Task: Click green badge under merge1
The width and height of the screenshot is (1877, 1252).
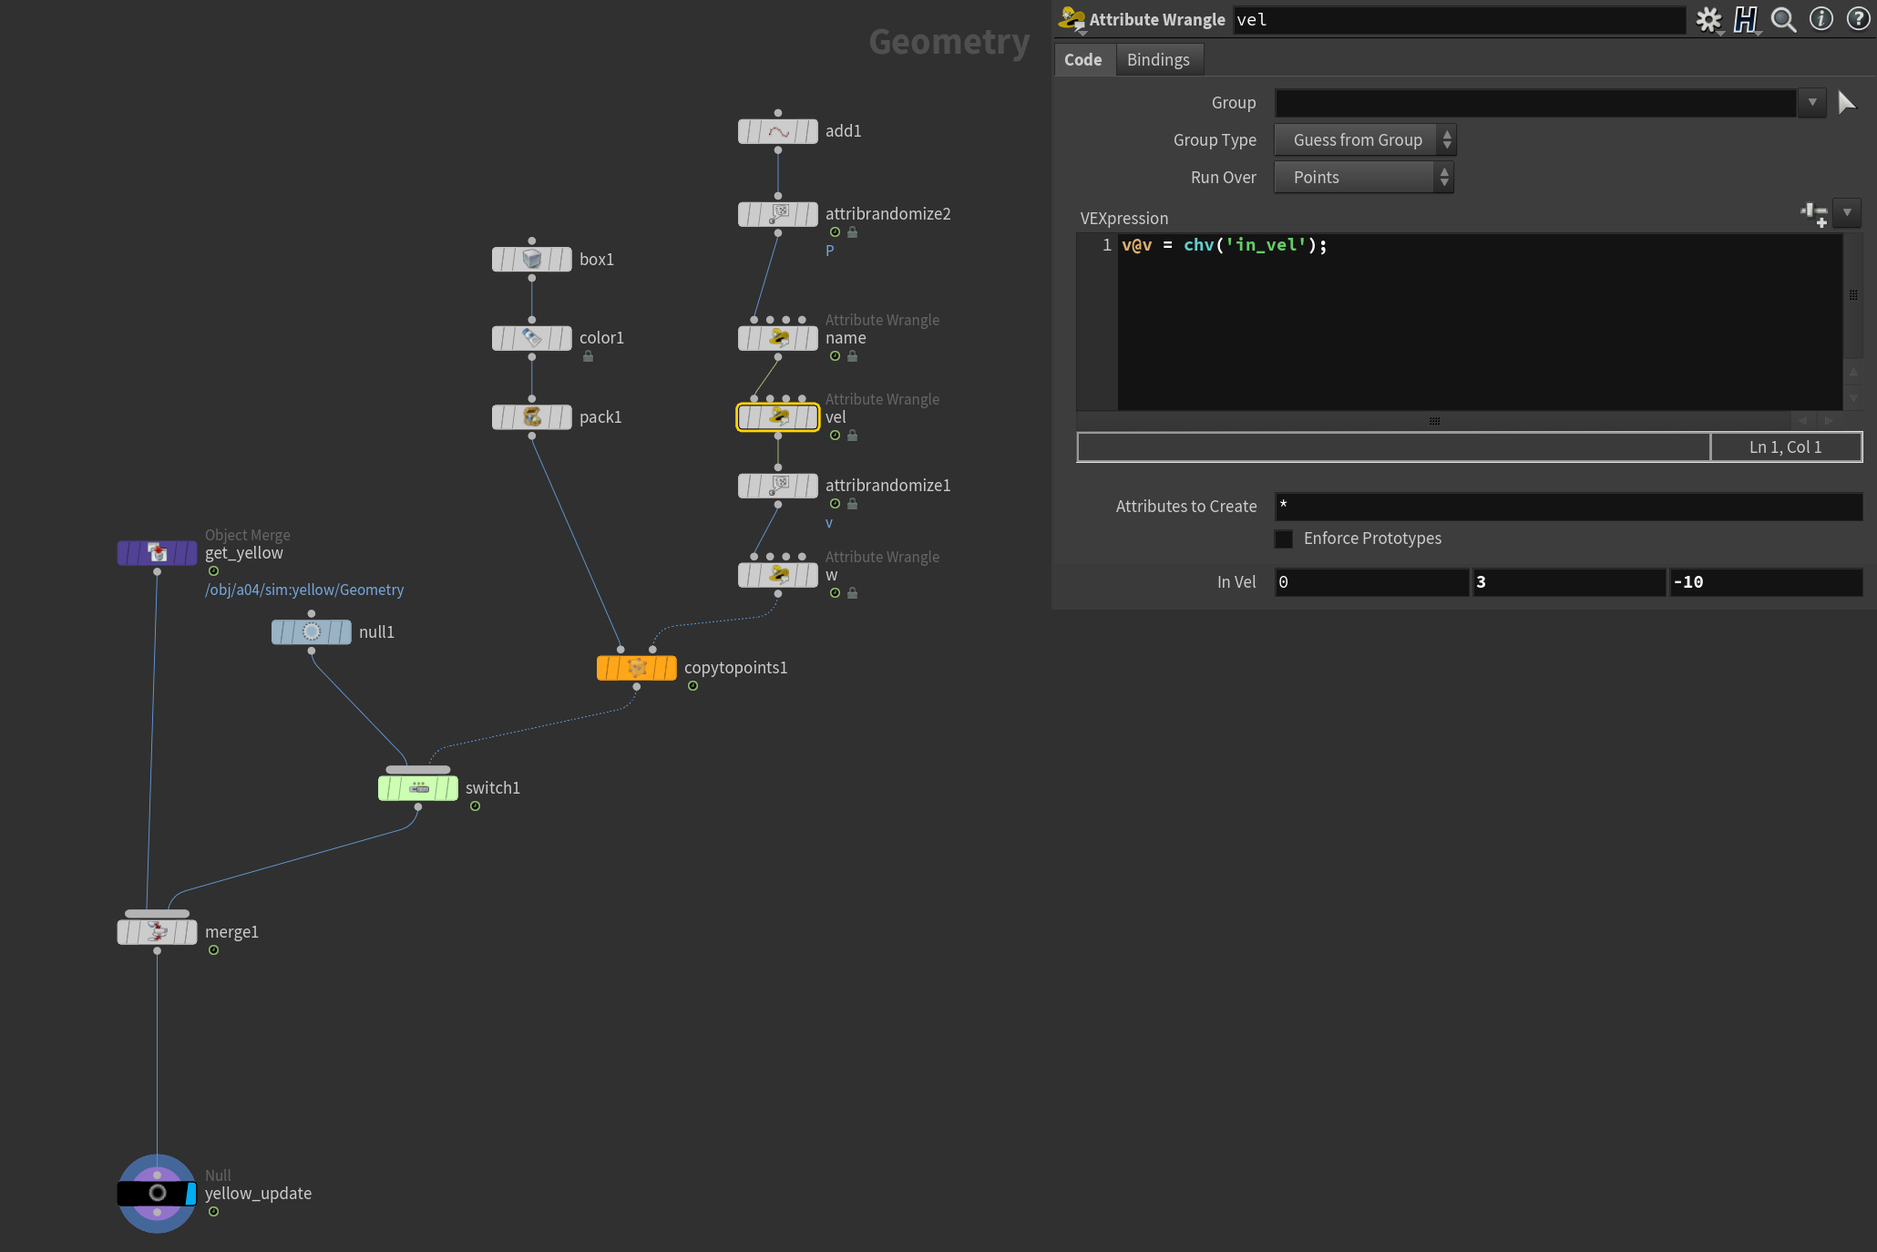Action: coord(213,950)
